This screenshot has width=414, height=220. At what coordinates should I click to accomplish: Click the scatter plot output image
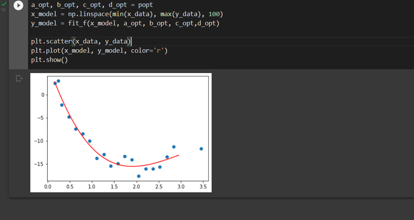121,133
